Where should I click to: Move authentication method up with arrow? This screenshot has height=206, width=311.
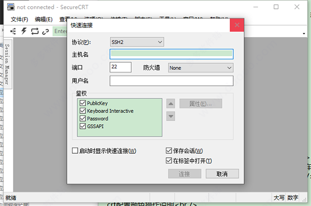(171, 104)
